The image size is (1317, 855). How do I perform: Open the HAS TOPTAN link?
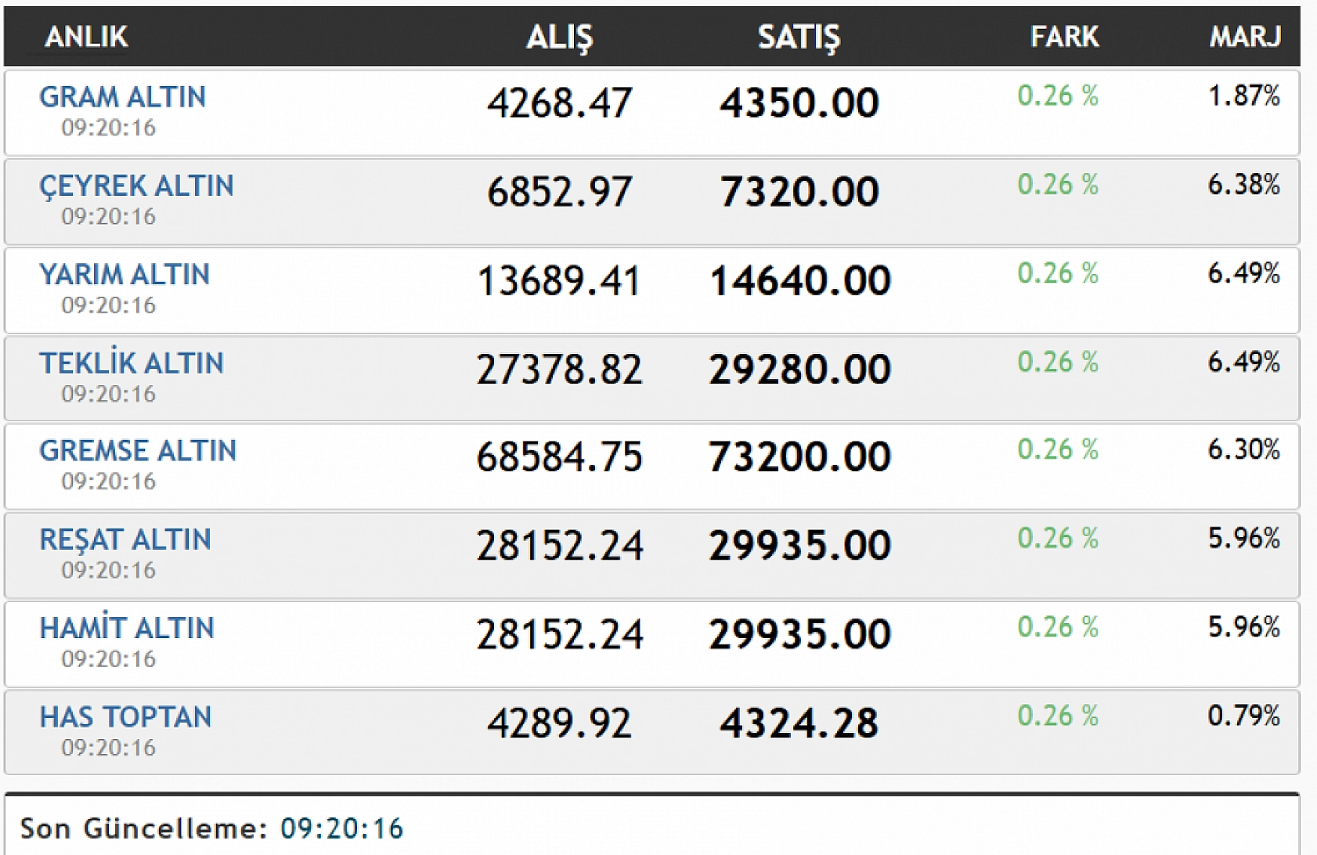pos(125,717)
